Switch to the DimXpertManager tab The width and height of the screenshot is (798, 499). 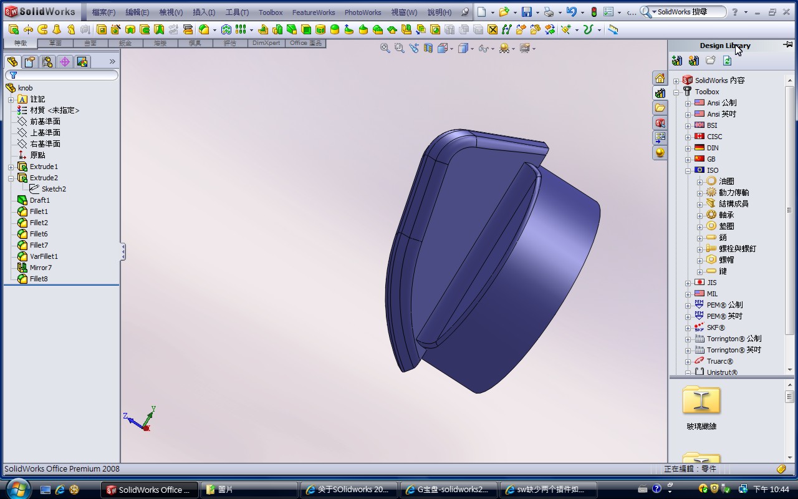[65, 61]
